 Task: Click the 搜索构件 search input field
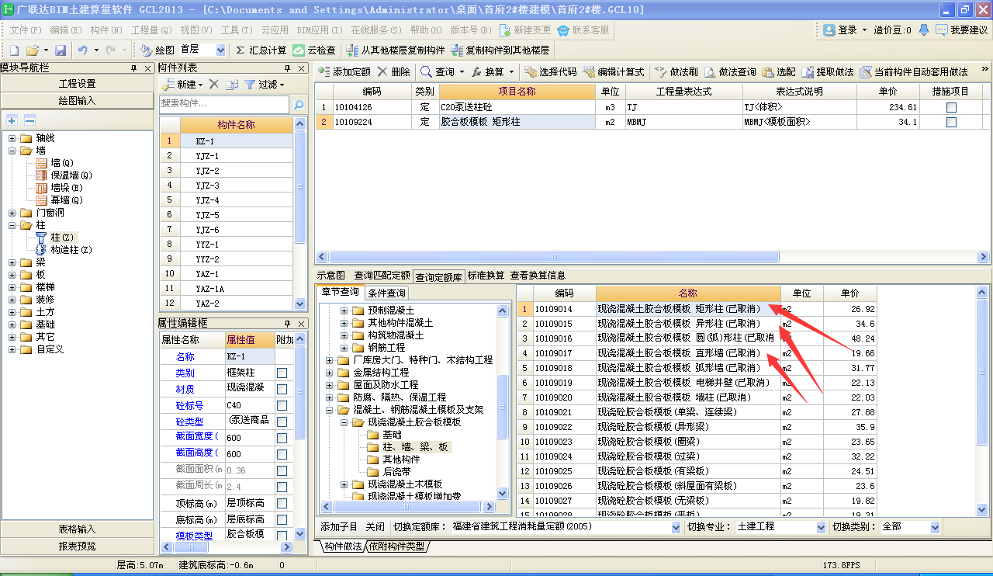(223, 103)
